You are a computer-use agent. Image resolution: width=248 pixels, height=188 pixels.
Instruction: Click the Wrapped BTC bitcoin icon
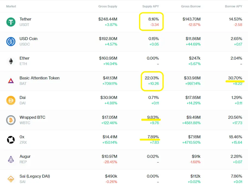11,120
